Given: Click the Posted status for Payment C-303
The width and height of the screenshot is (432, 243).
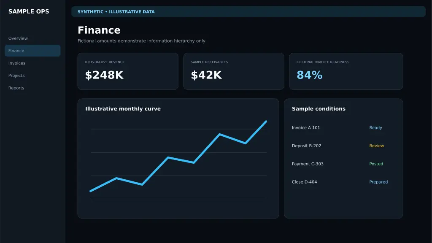Looking at the screenshot, I should click(376, 164).
